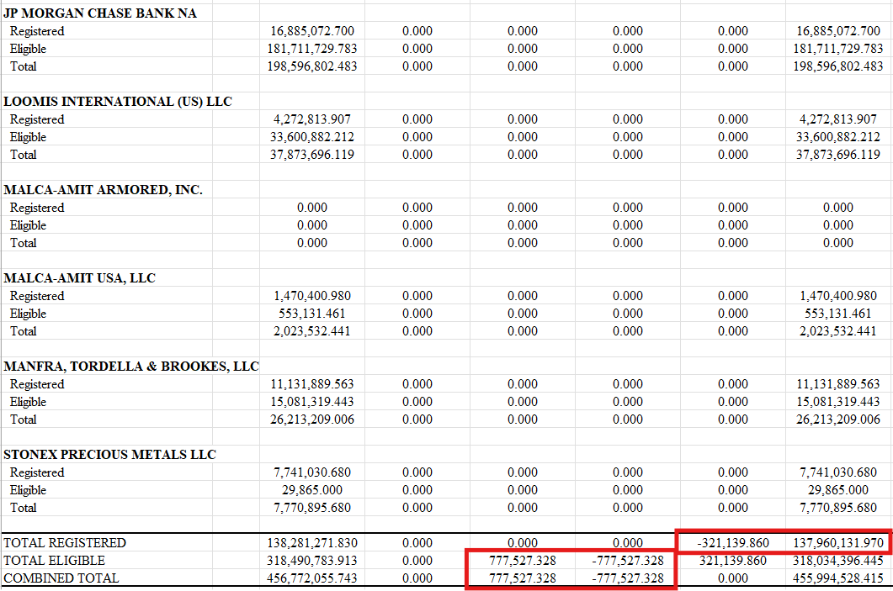The image size is (893, 591).
Task: Click the JP MORGAN CHASE BANK NA heading
Action: click(100, 13)
